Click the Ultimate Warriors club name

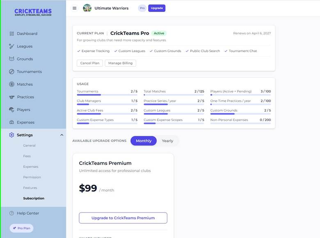112,8
